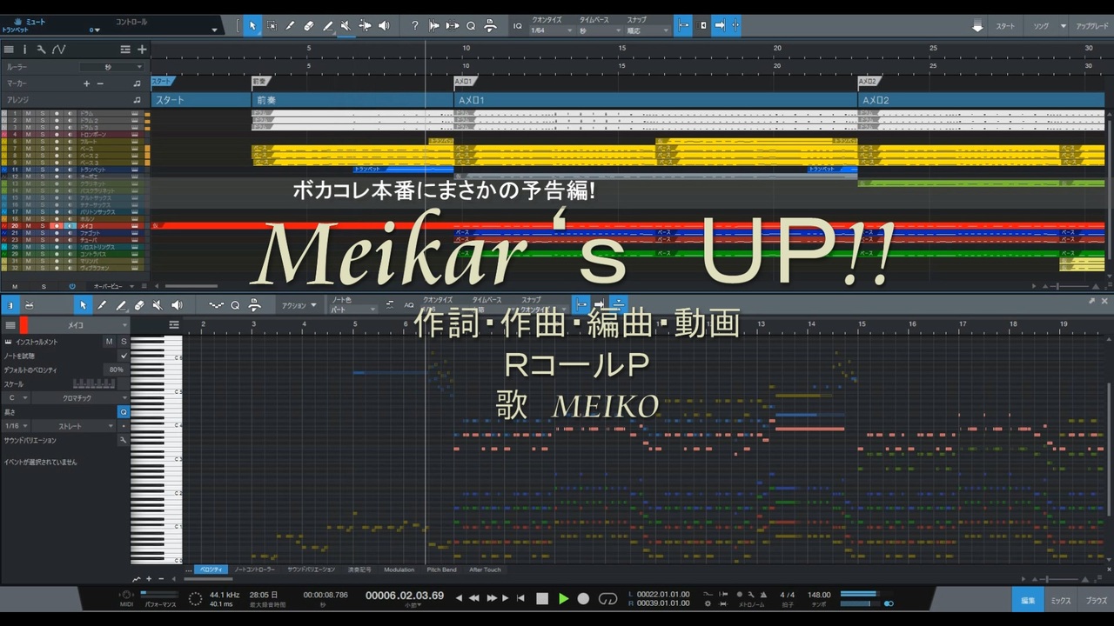Select the eraser tool in the piano roll editor
1114x626 pixels.
(139, 304)
